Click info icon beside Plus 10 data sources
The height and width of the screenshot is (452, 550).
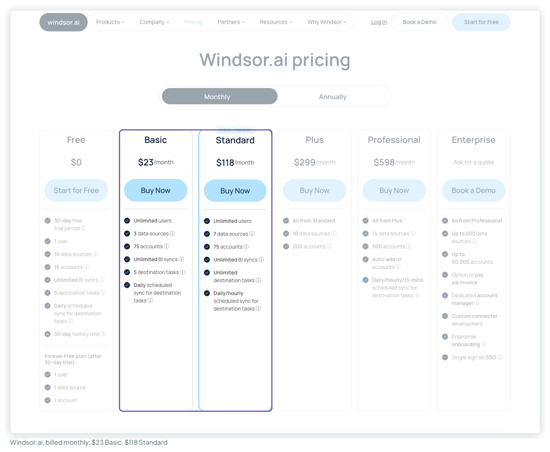pos(334,234)
